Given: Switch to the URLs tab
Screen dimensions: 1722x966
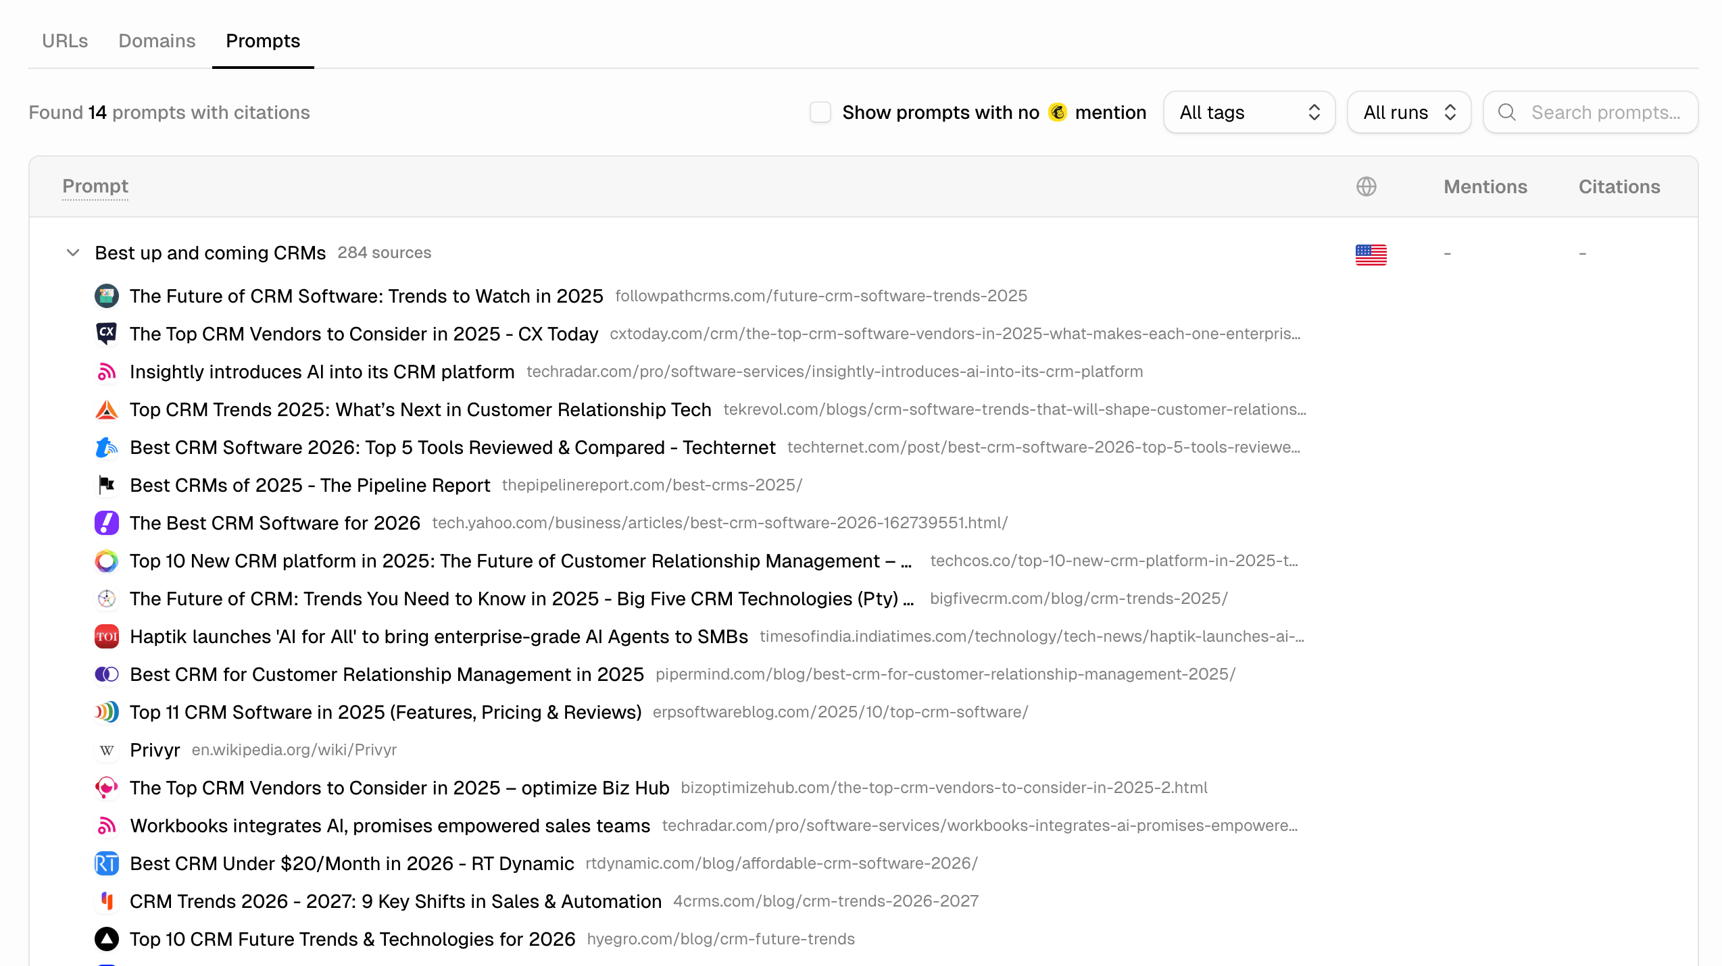Looking at the screenshot, I should coord(65,41).
